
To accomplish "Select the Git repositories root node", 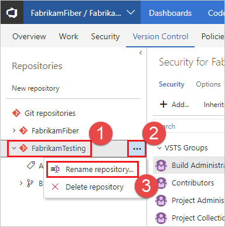I will [x=50, y=113].
